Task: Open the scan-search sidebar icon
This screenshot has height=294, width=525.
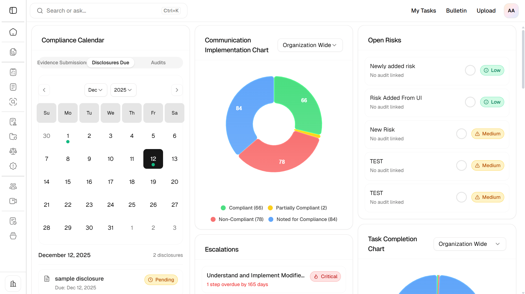Action: (13, 102)
